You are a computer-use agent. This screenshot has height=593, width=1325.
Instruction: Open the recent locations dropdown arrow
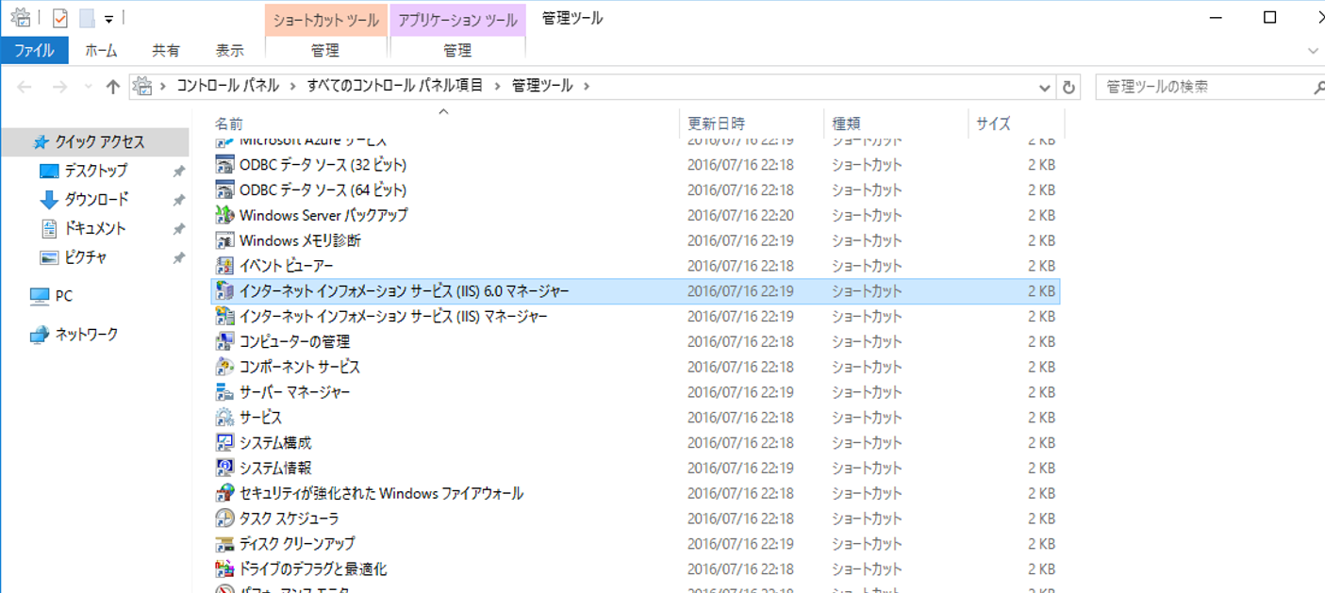(x=89, y=87)
